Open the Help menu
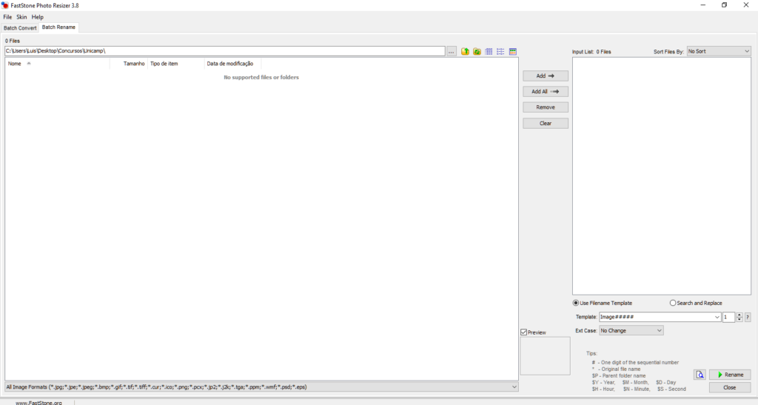The width and height of the screenshot is (758, 405). (x=38, y=17)
